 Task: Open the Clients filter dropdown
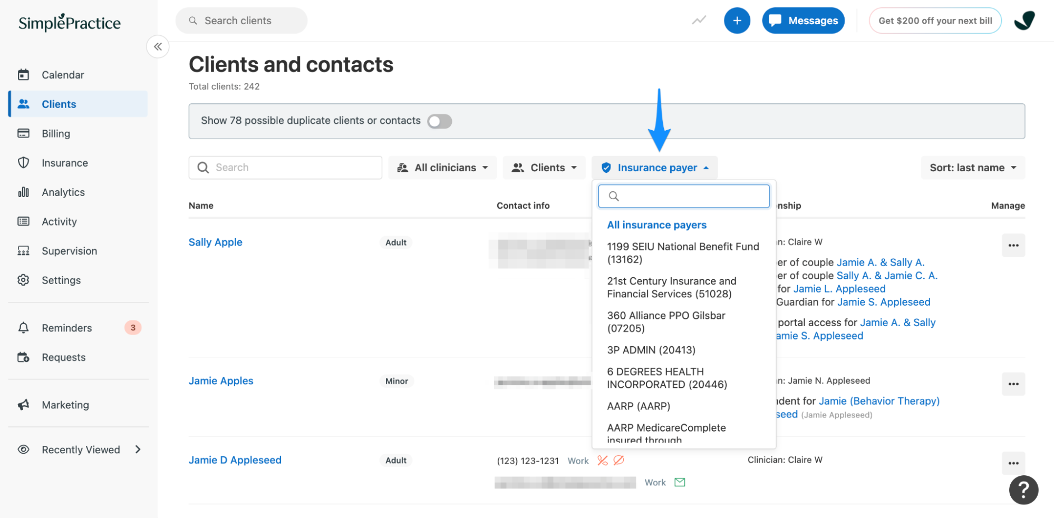tap(544, 167)
